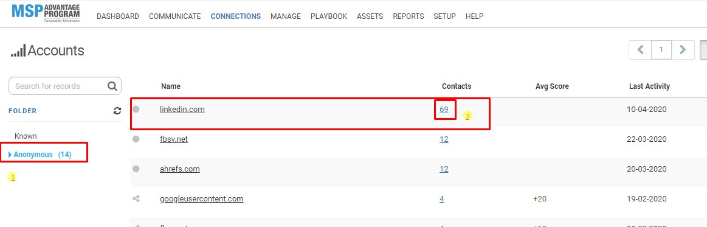View the 12 contacts for fbsv.net
The image size is (707, 227).
[444, 139]
